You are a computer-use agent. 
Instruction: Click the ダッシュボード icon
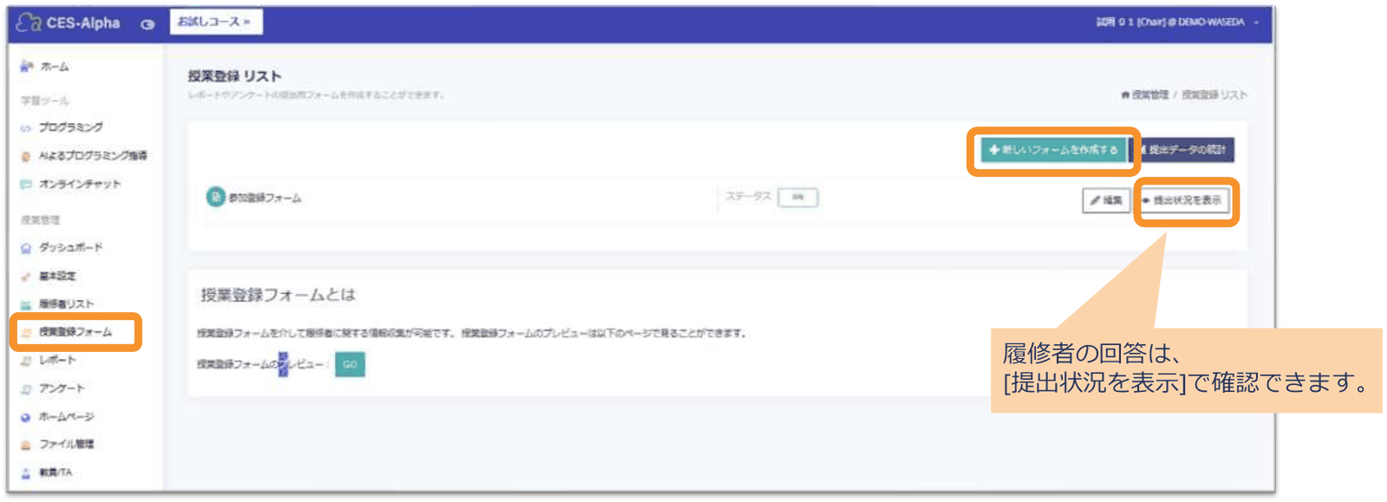(25, 248)
